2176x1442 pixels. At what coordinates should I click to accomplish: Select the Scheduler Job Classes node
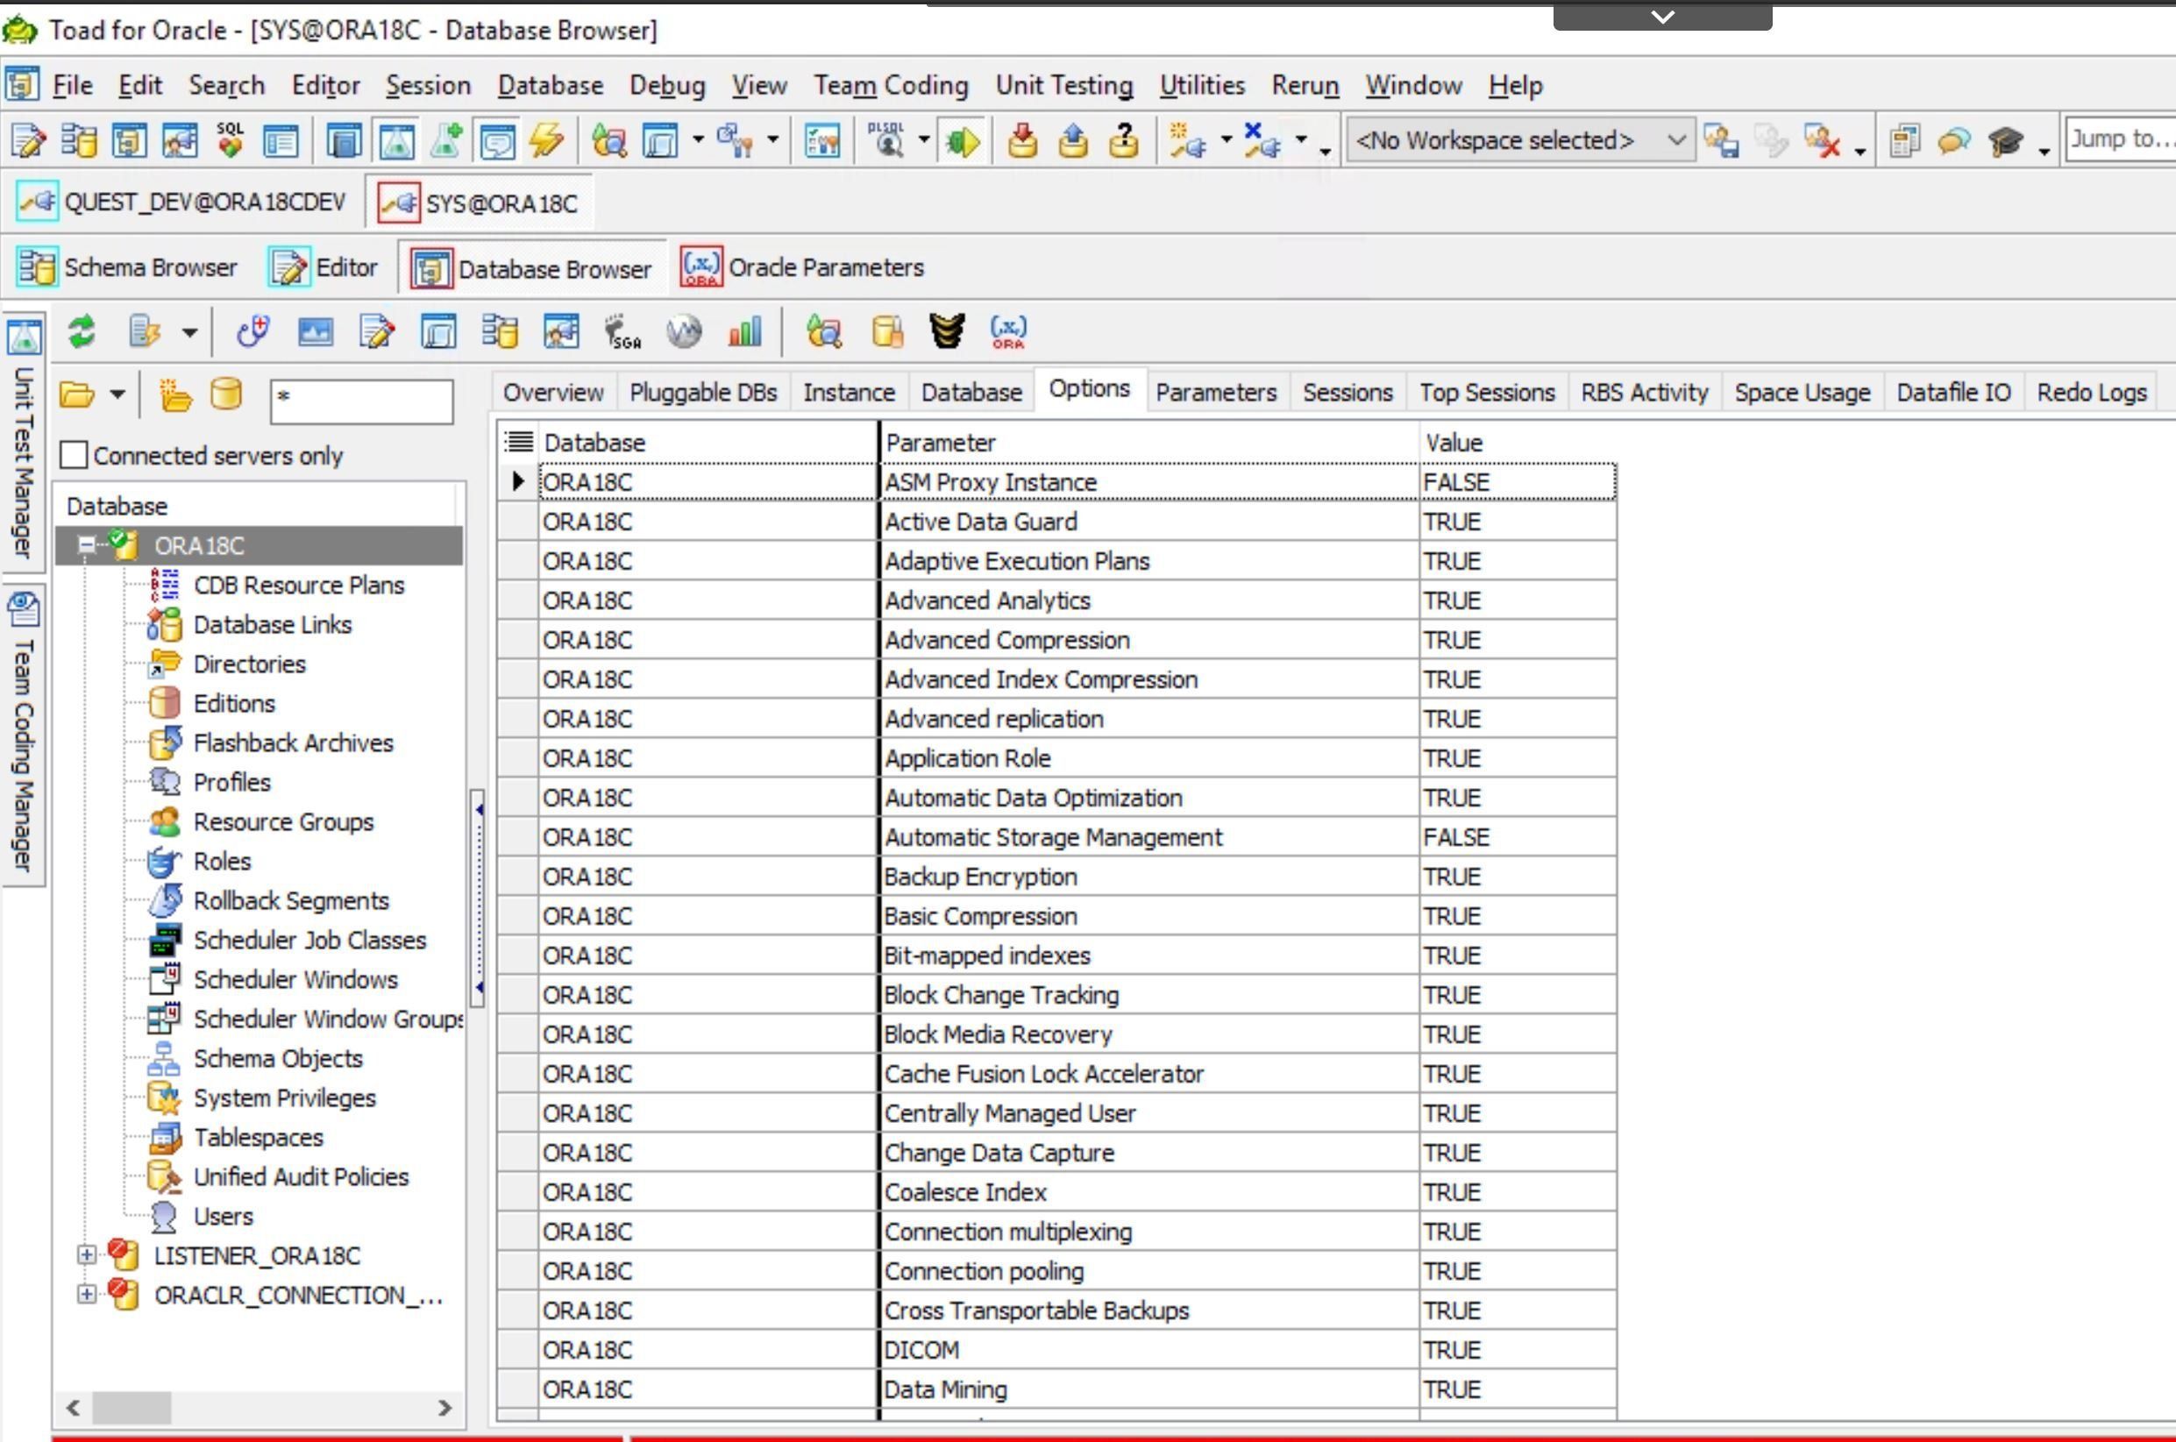(310, 940)
